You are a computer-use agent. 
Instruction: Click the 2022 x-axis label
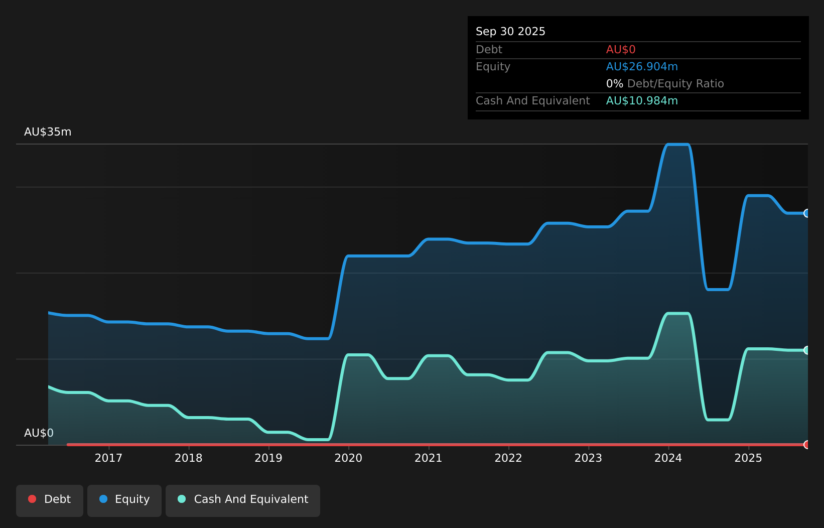click(x=508, y=458)
